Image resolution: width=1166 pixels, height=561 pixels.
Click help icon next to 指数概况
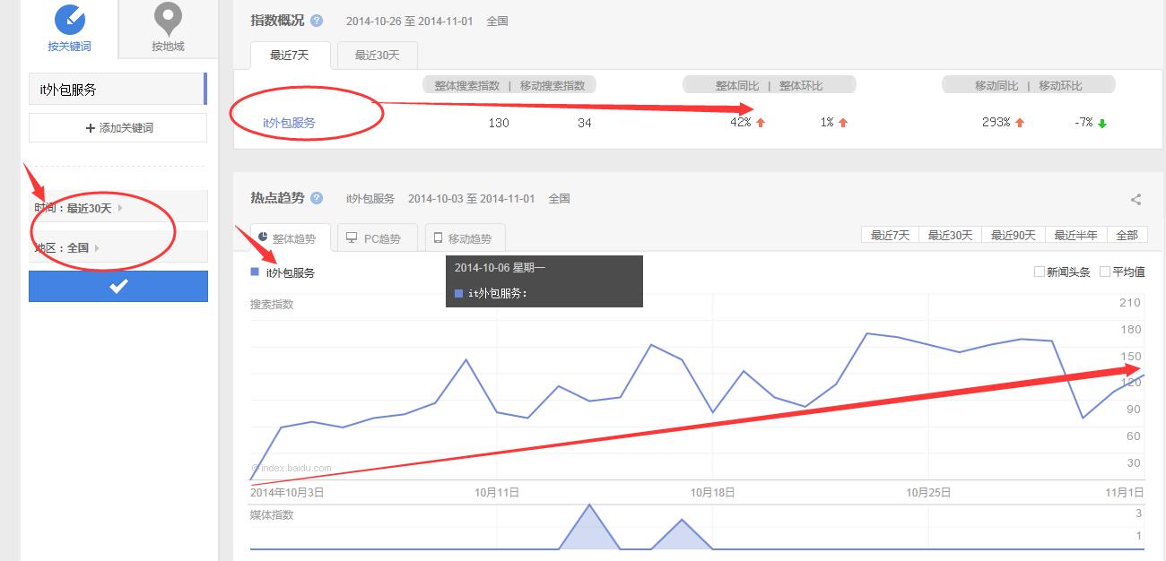point(317,21)
